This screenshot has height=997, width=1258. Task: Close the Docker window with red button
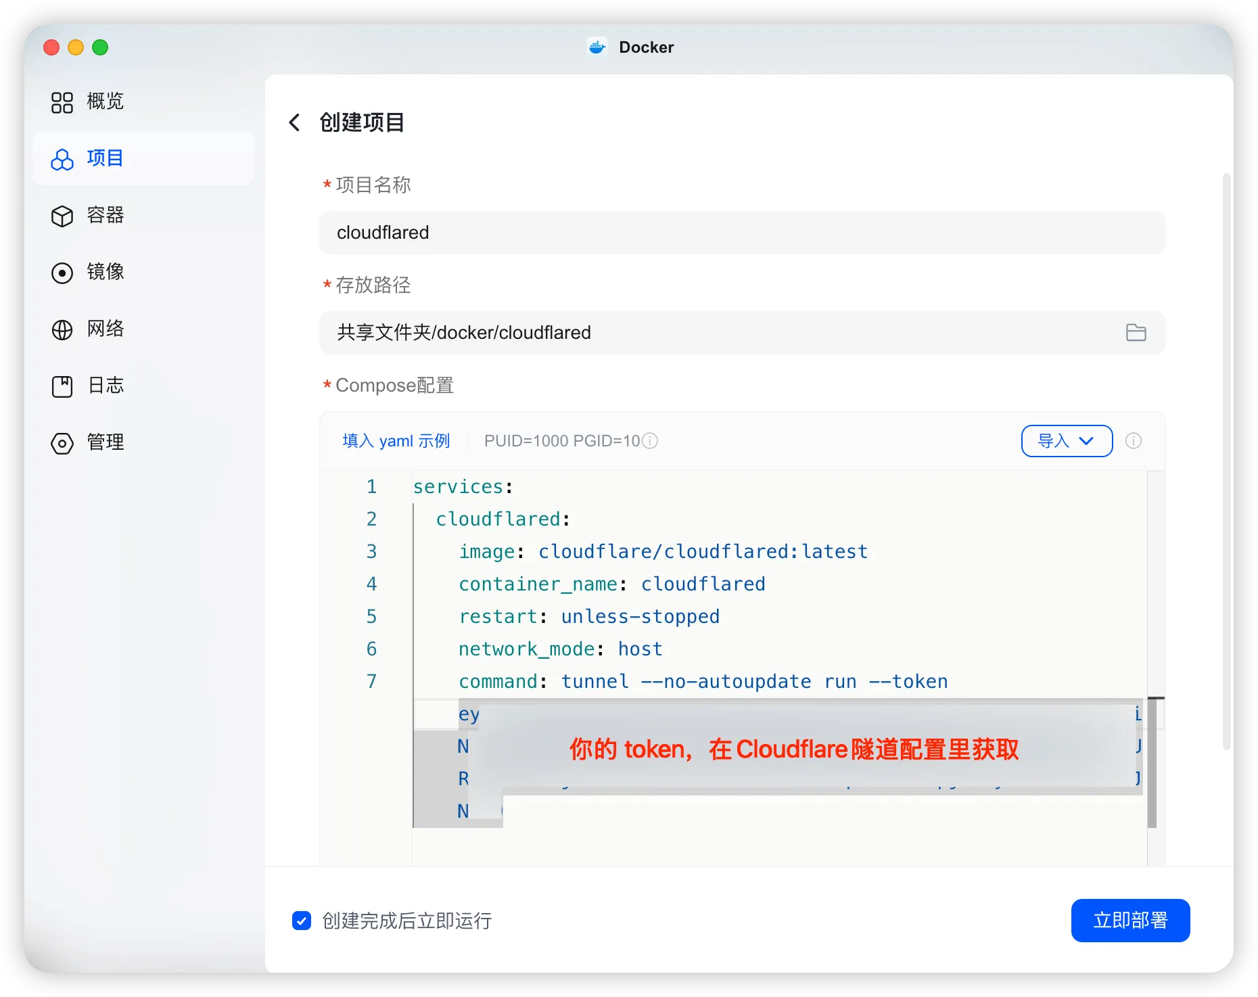pyautogui.click(x=51, y=47)
